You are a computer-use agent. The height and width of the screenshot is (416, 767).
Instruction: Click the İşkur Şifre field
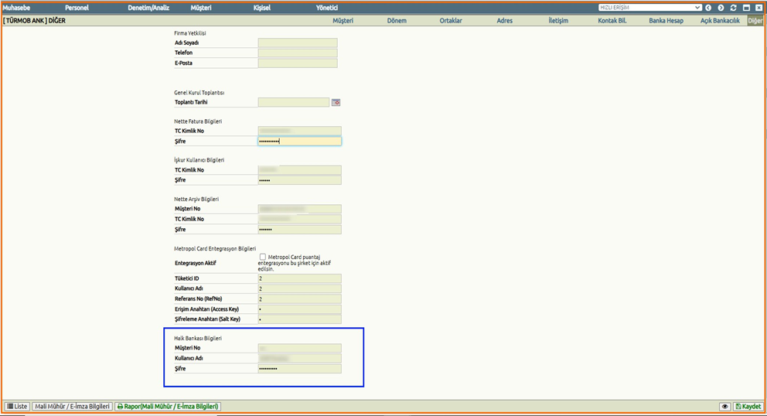(299, 181)
